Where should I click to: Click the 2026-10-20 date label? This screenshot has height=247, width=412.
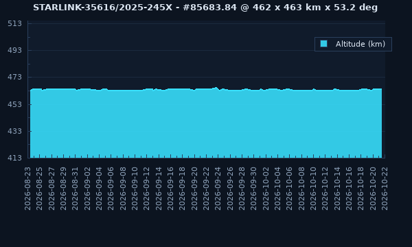point(373,189)
